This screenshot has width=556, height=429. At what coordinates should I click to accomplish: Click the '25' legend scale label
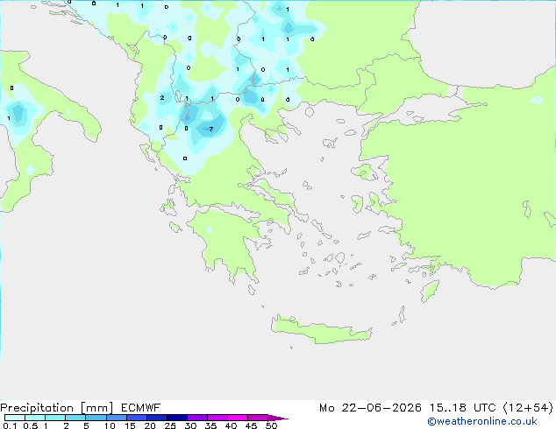click(x=170, y=425)
